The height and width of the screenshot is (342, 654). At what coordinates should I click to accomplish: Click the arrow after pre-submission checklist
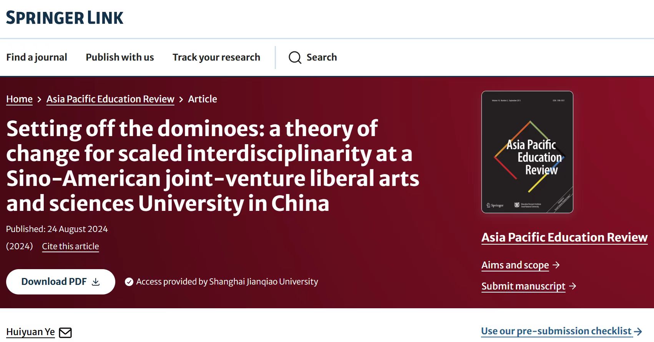pyautogui.click(x=638, y=331)
